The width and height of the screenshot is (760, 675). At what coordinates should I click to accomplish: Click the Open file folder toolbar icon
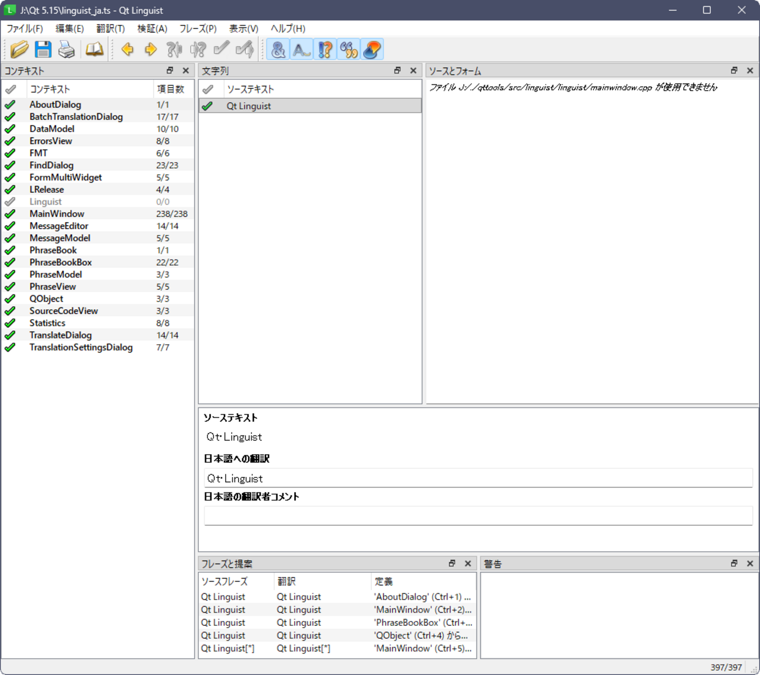pos(19,50)
